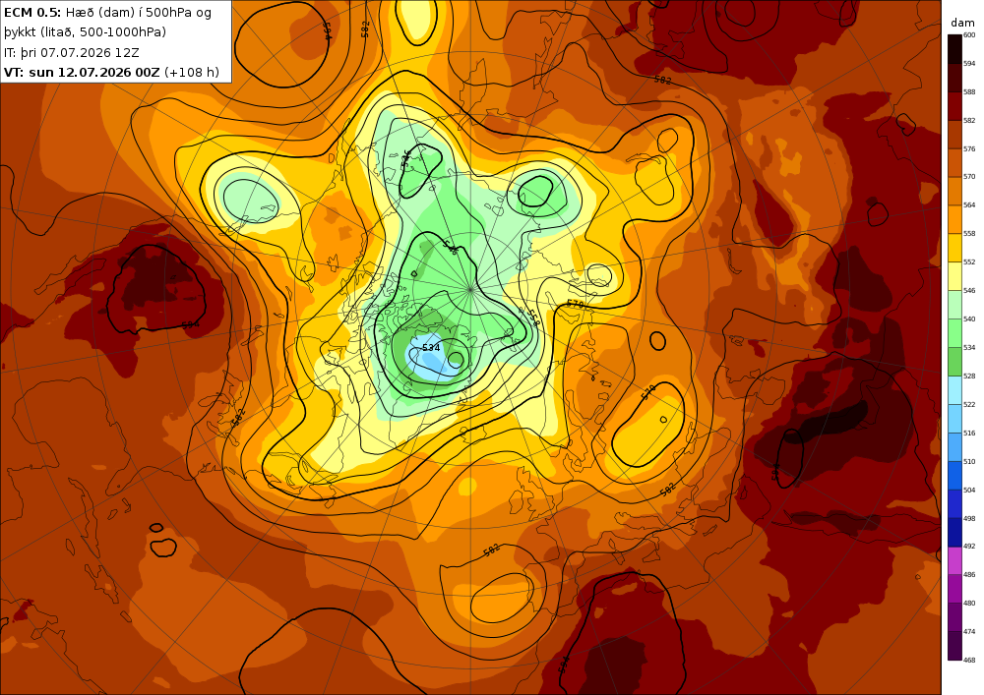984x695 pixels.
Task: Select the rust-orange colorbar band between 576 and 570
Action: [954, 163]
